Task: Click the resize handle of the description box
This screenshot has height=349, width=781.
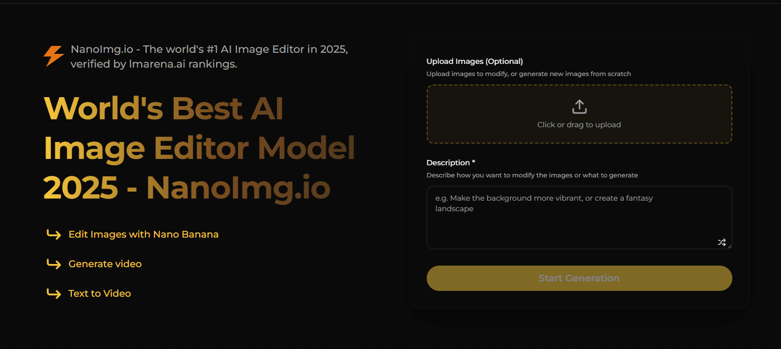Action: coord(729,247)
